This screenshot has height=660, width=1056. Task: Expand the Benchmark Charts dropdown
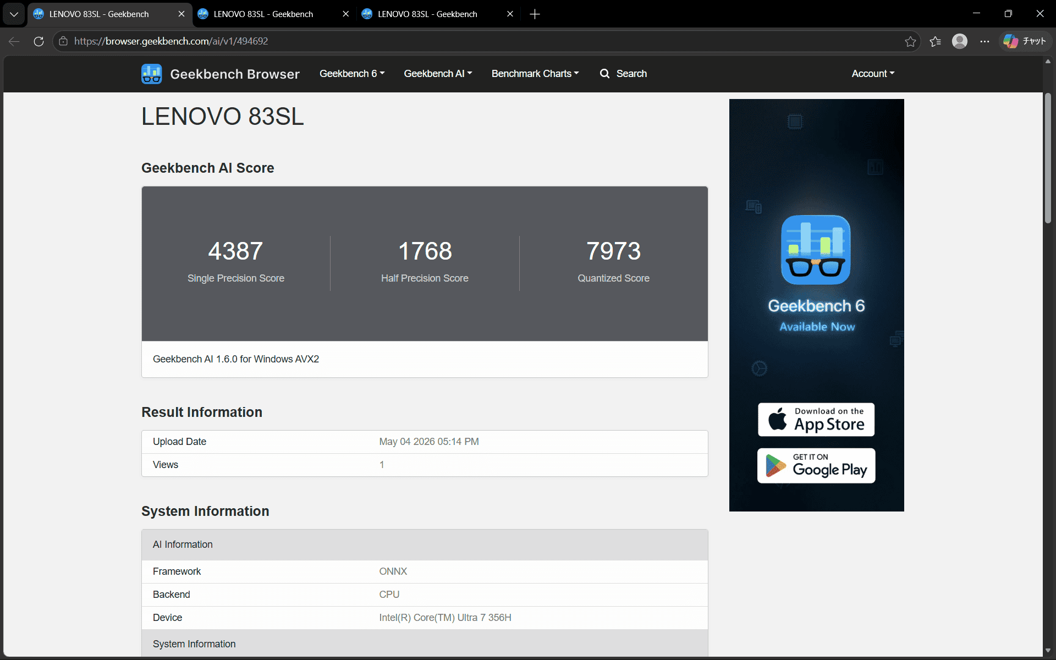[535, 74]
